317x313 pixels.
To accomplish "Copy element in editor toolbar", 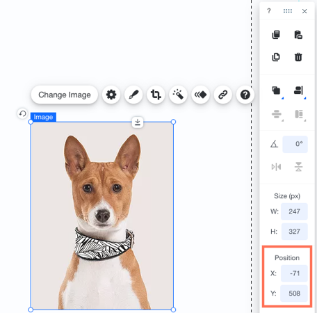I will point(276,35).
